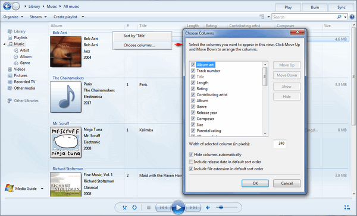
Task: Adjust the volume slider
Action: coord(227,207)
